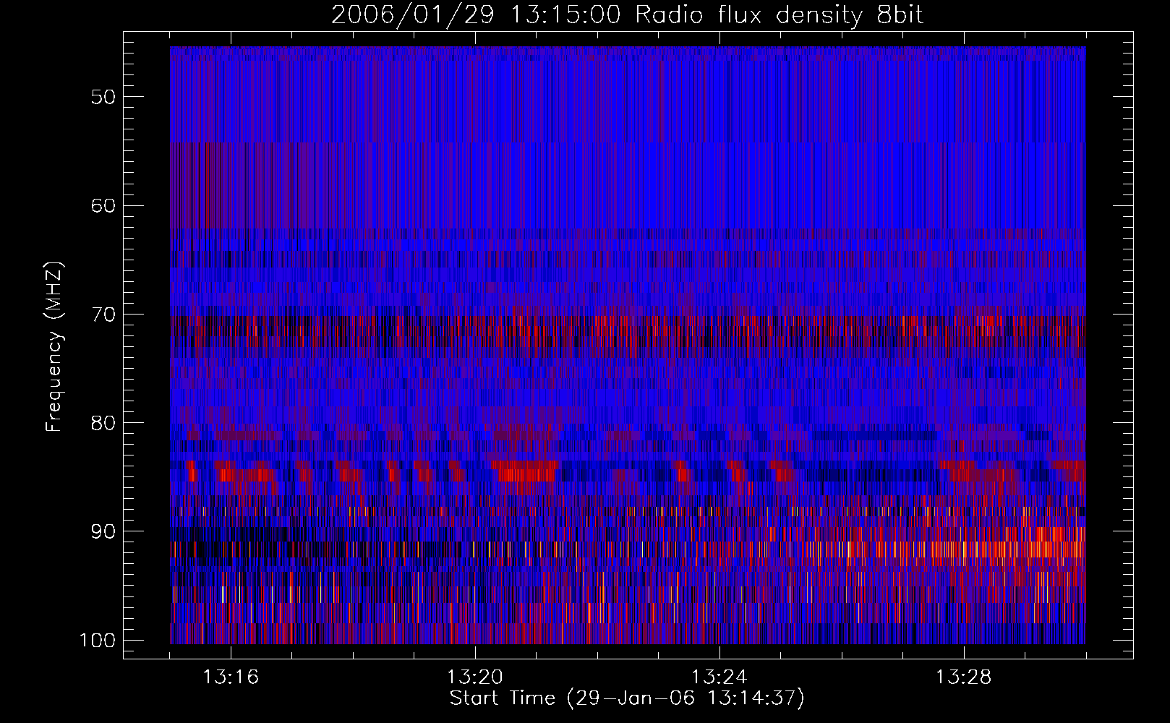The image size is (1170, 723).
Task: Click the 60 frequency tick label
Action: [103, 206]
